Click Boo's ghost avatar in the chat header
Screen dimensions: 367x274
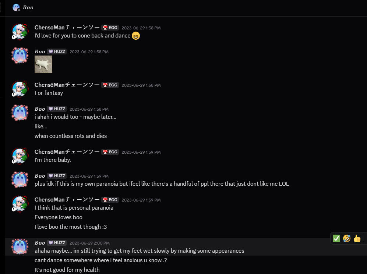click(x=16, y=7)
